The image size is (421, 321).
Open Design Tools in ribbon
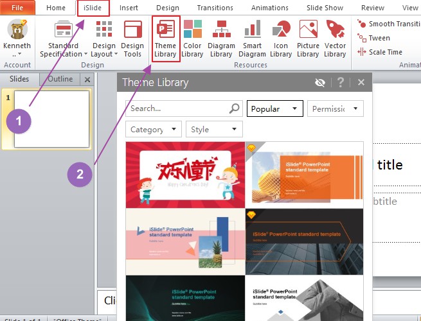coord(132,39)
